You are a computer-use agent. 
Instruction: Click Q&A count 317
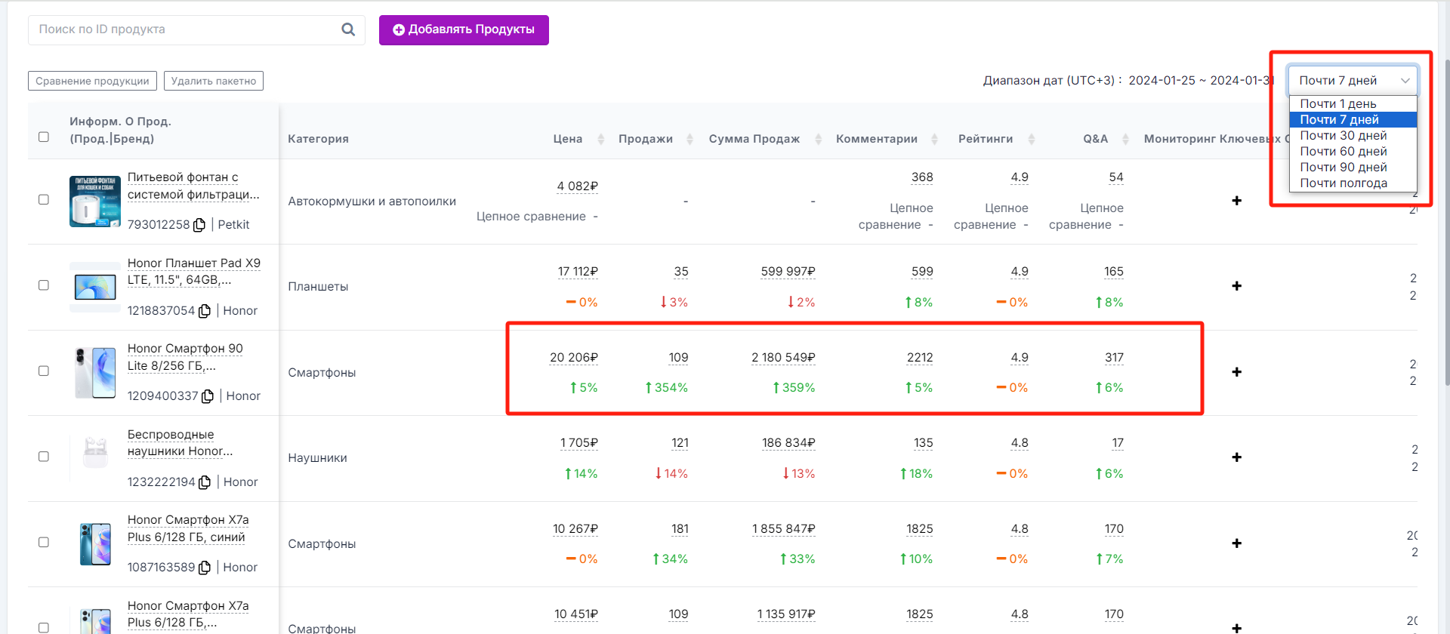[x=1114, y=358]
